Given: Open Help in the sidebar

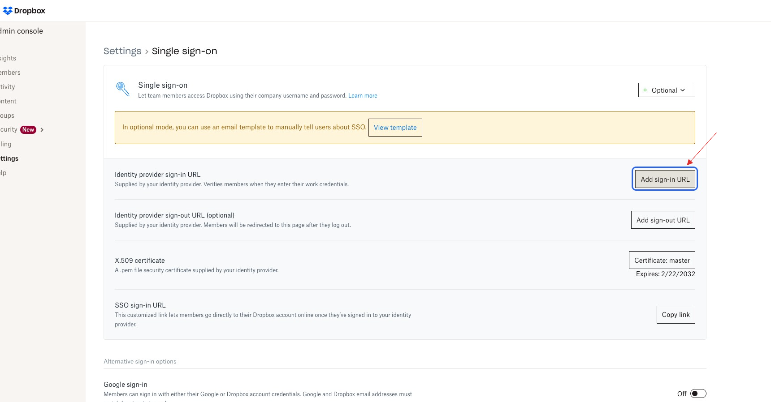Looking at the screenshot, I should pos(3,173).
